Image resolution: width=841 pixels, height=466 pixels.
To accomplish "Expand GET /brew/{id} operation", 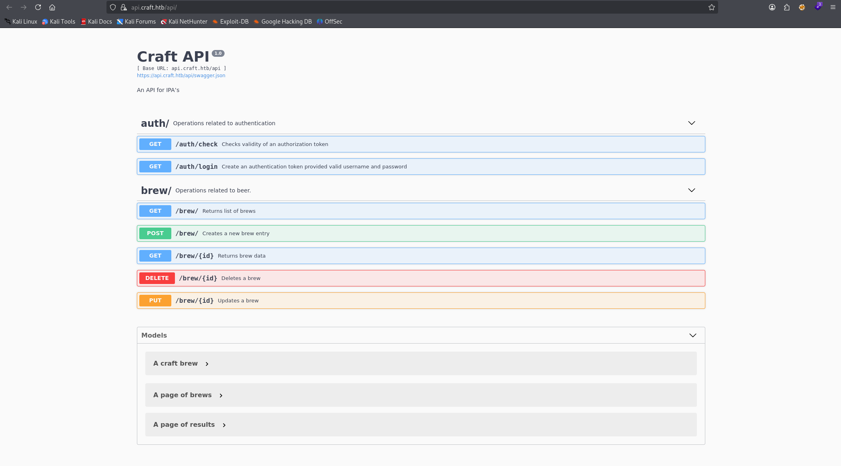I will (421, 256).
